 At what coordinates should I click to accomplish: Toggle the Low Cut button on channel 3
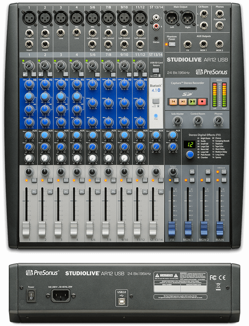[x=66, y=74]
